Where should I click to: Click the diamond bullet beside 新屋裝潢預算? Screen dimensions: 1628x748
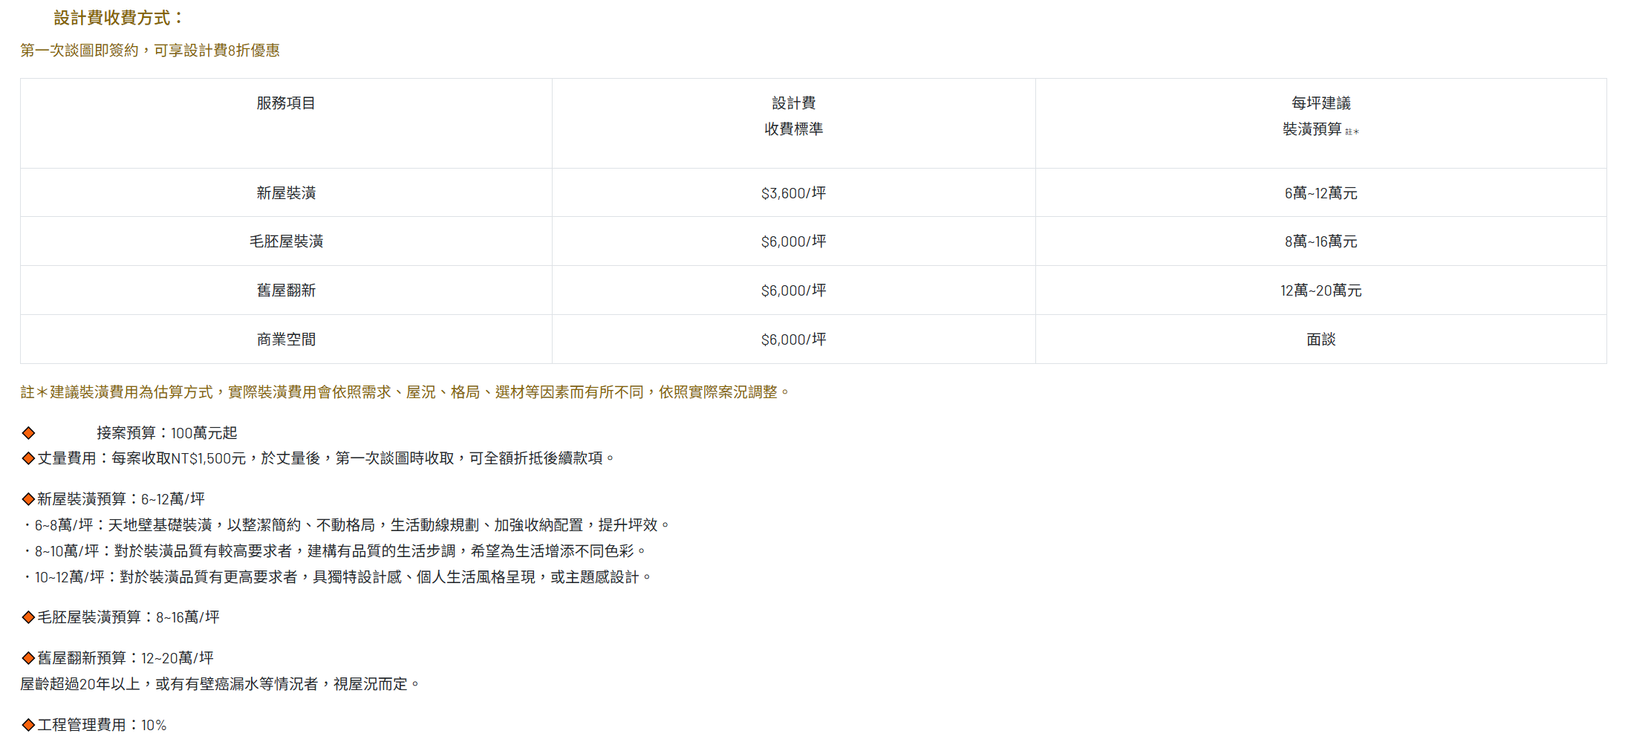tap(29, 499)
